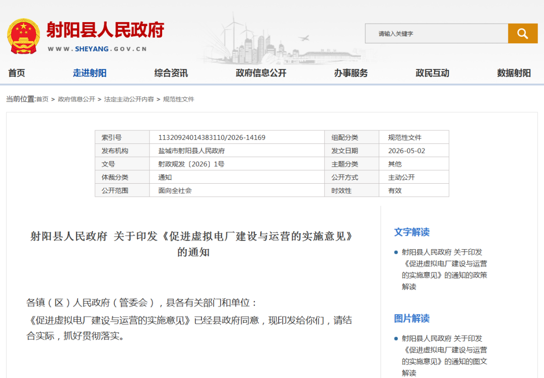Click the salutation line 各镇（区）人民政府
544x378 pixels.
click(142, 303)
